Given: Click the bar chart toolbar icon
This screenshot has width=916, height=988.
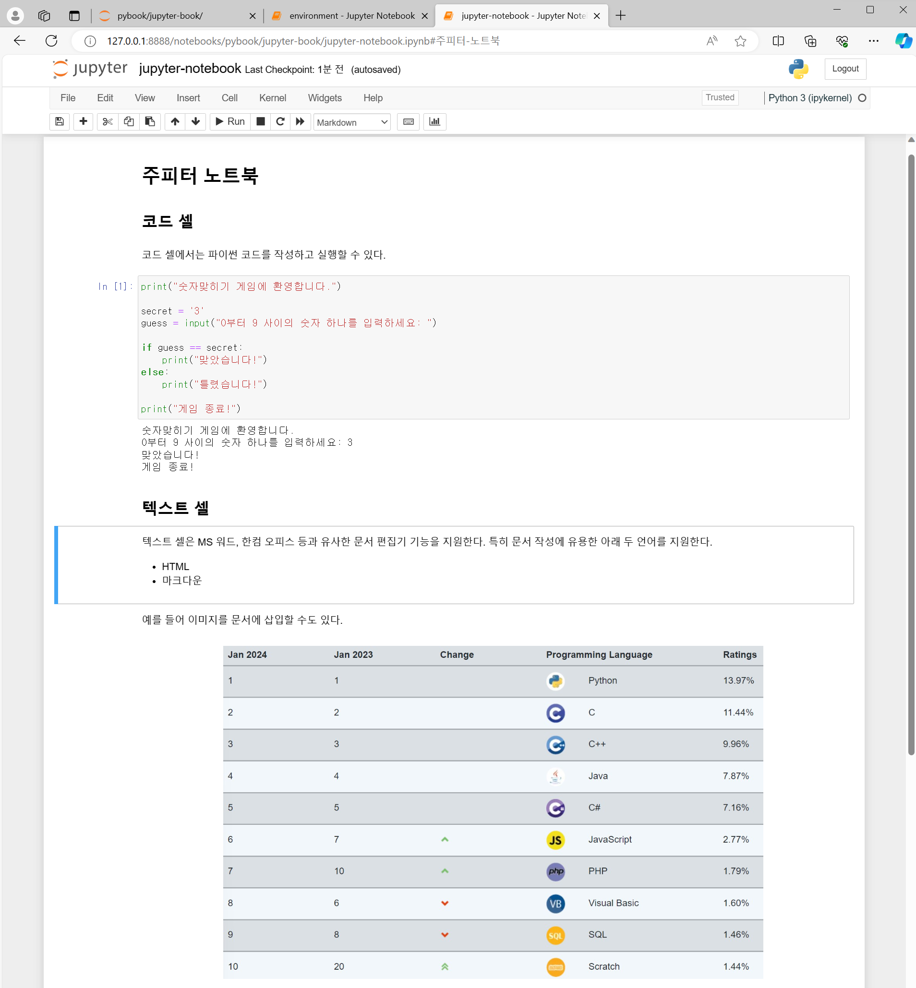Looking at the screenshot, I should click(x=434, y=121).
